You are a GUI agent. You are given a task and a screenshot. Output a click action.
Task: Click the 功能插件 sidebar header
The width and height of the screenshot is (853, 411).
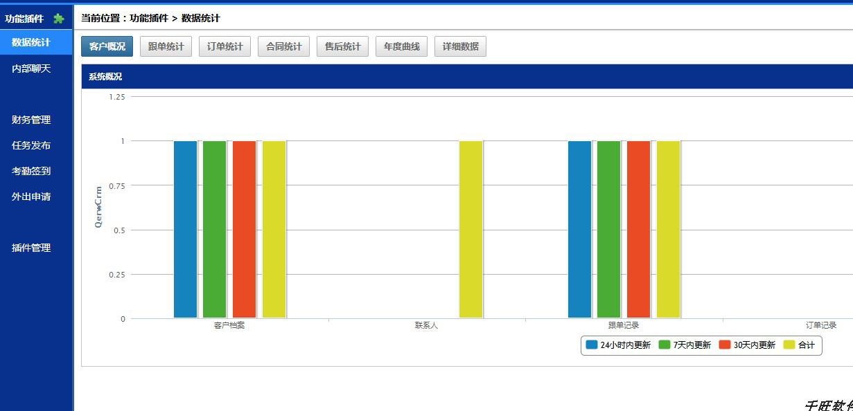point(24,19)
